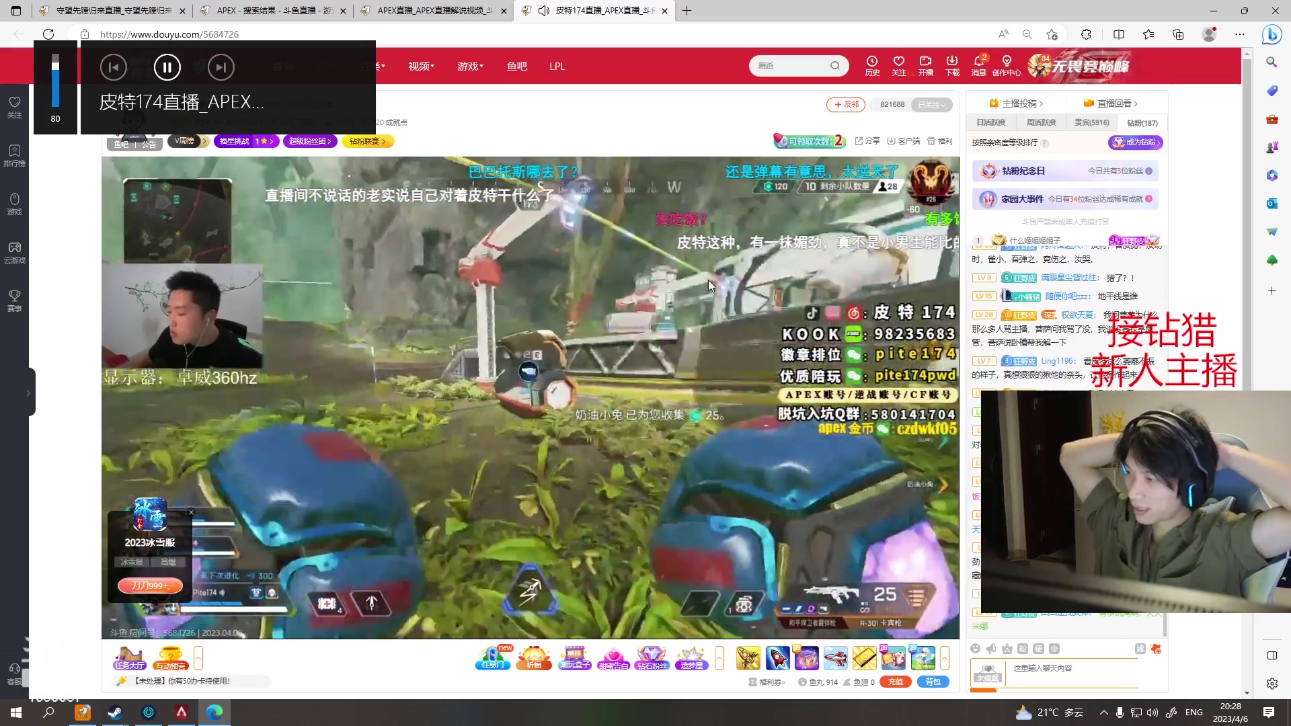Expand the 已关注 follow dropdown
Screen dimensions: 1291x726
click(x=931, y=105)
